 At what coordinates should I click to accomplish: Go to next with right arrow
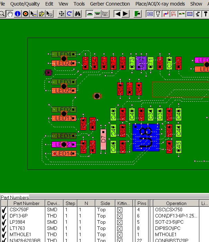pos(125,14)
